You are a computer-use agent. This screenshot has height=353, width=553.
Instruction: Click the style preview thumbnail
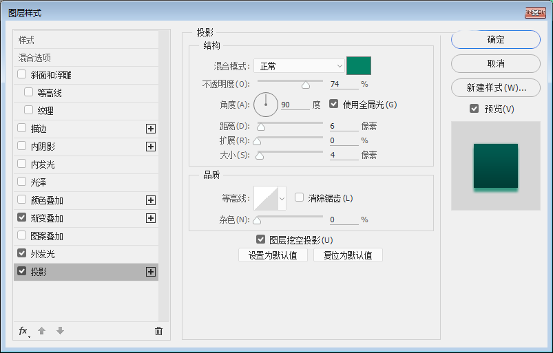pos(496,166)
